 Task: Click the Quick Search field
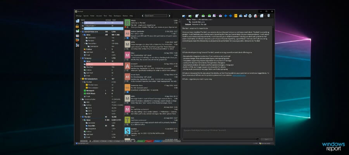[x=155, y=16]
